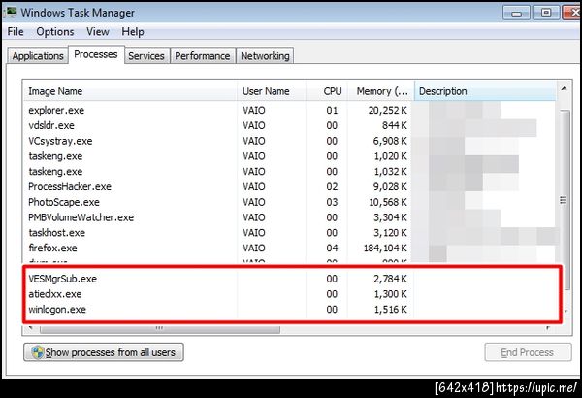Click CPU value 03 of PhotoScape.exe
Screen dimensions: 582x398
[332, 202]
